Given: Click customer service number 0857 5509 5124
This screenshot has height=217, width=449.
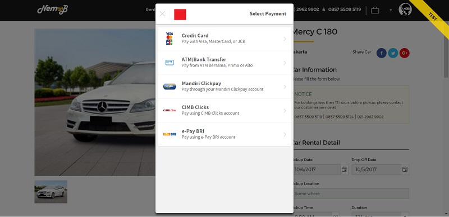Looking at the screenshot, I should pyautogui.click(x=340, y=117).
